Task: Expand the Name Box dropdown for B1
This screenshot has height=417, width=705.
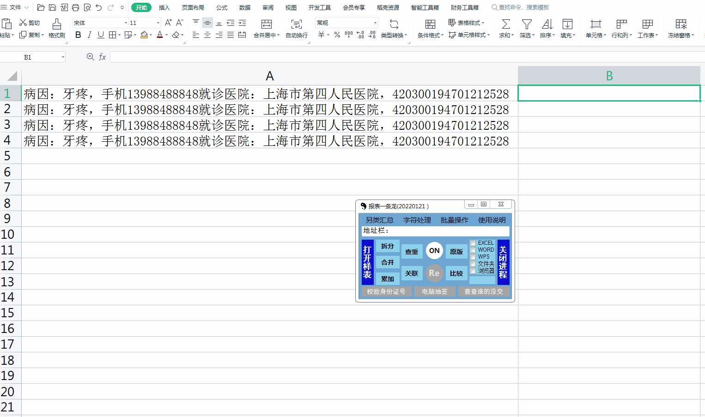Action: click(x=63, y=57)
